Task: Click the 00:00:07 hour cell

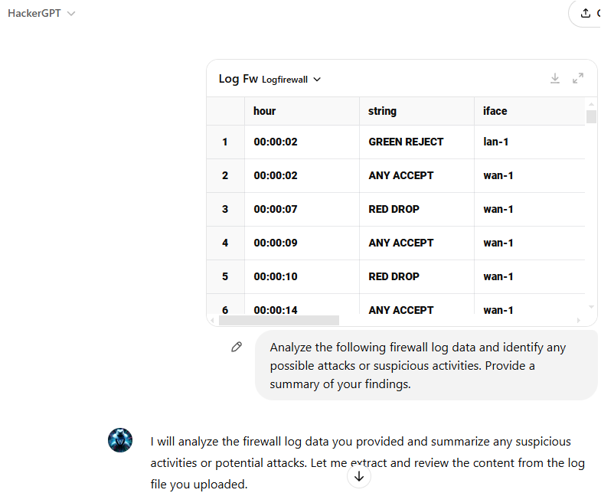Action: click(302, 209)
